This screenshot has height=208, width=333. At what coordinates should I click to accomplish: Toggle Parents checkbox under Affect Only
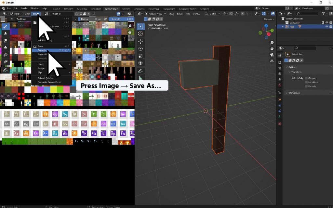coord(306,86)
